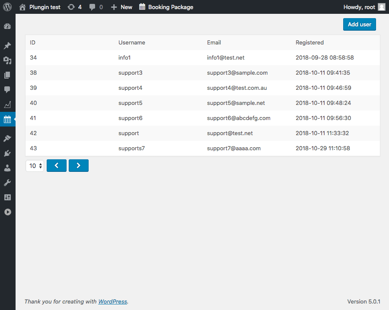Click email support7@aaaa.com

[234, 149]
